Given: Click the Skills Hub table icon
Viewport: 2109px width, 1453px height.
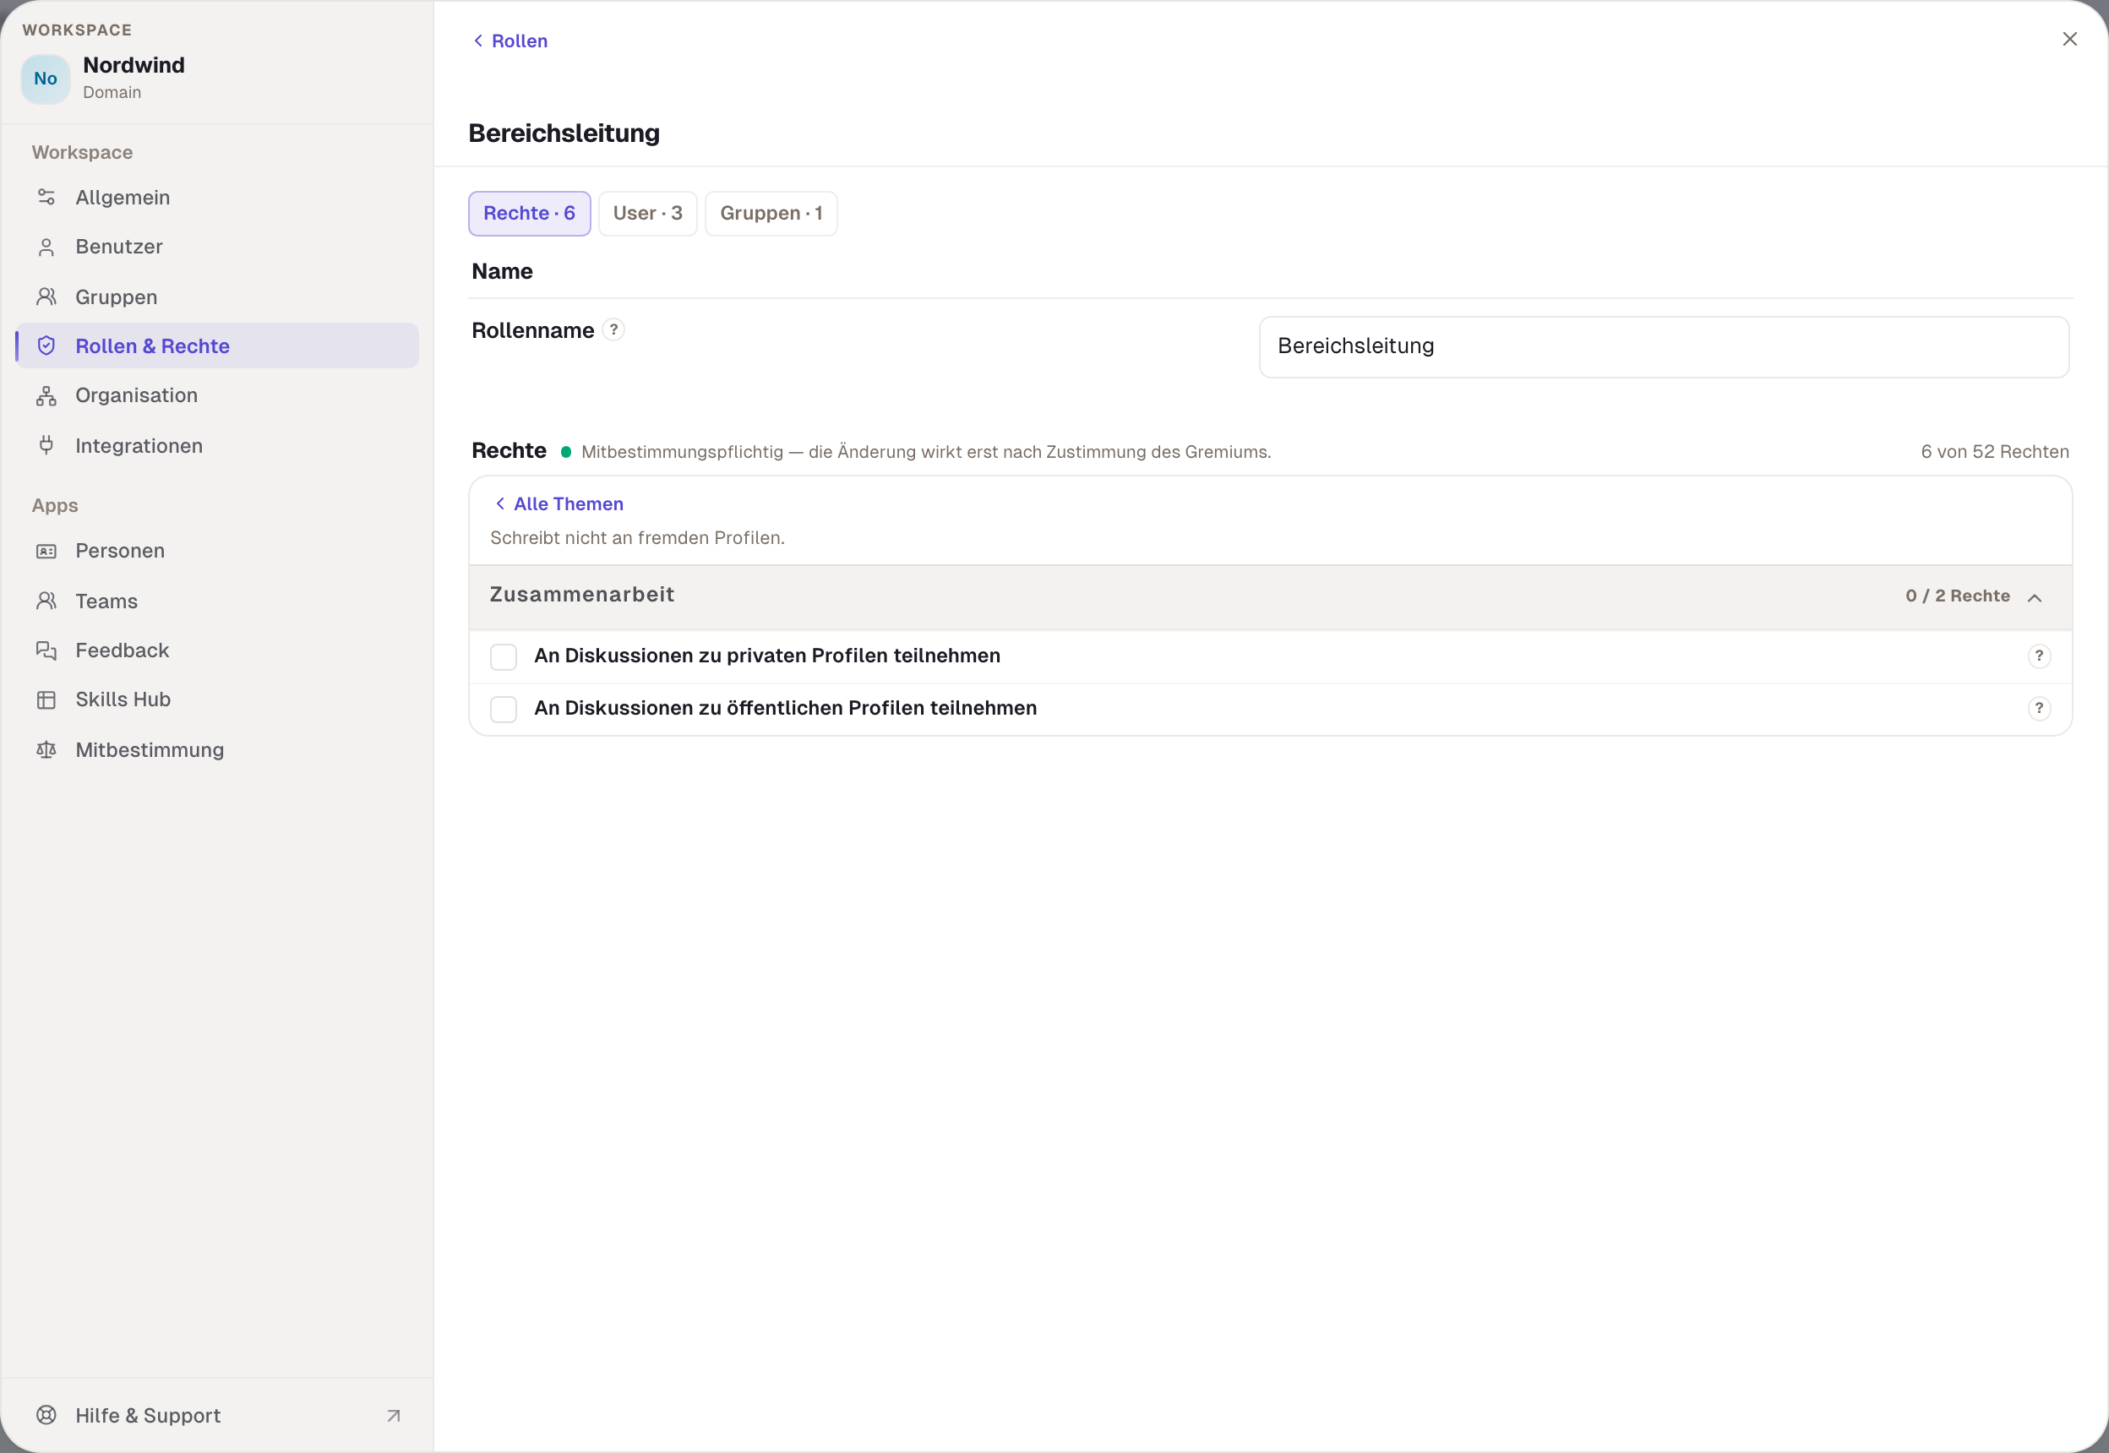Looking at the screenshot, I should (46, 699).
